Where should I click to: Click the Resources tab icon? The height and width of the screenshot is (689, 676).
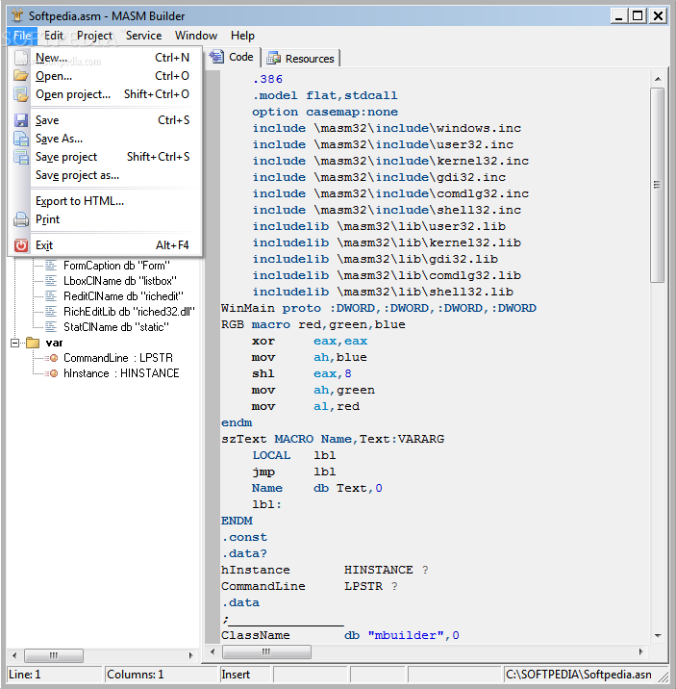[x=274, y=58]
